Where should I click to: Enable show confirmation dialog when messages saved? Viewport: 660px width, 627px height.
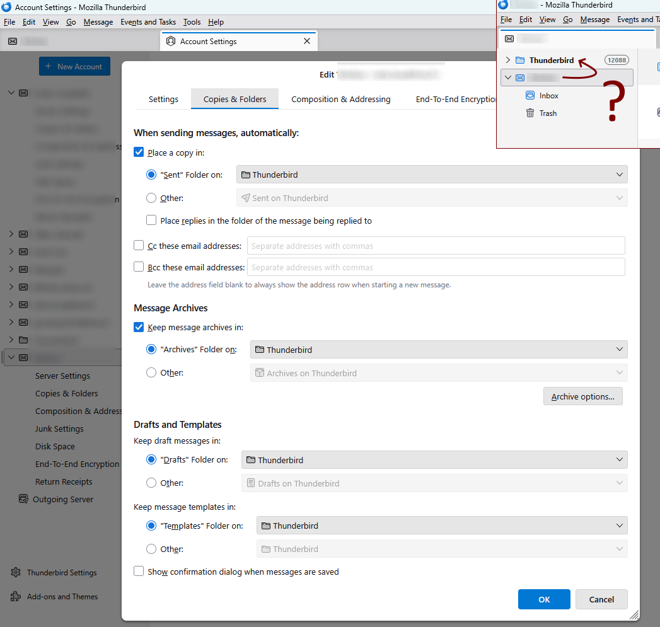click(139, 571)
